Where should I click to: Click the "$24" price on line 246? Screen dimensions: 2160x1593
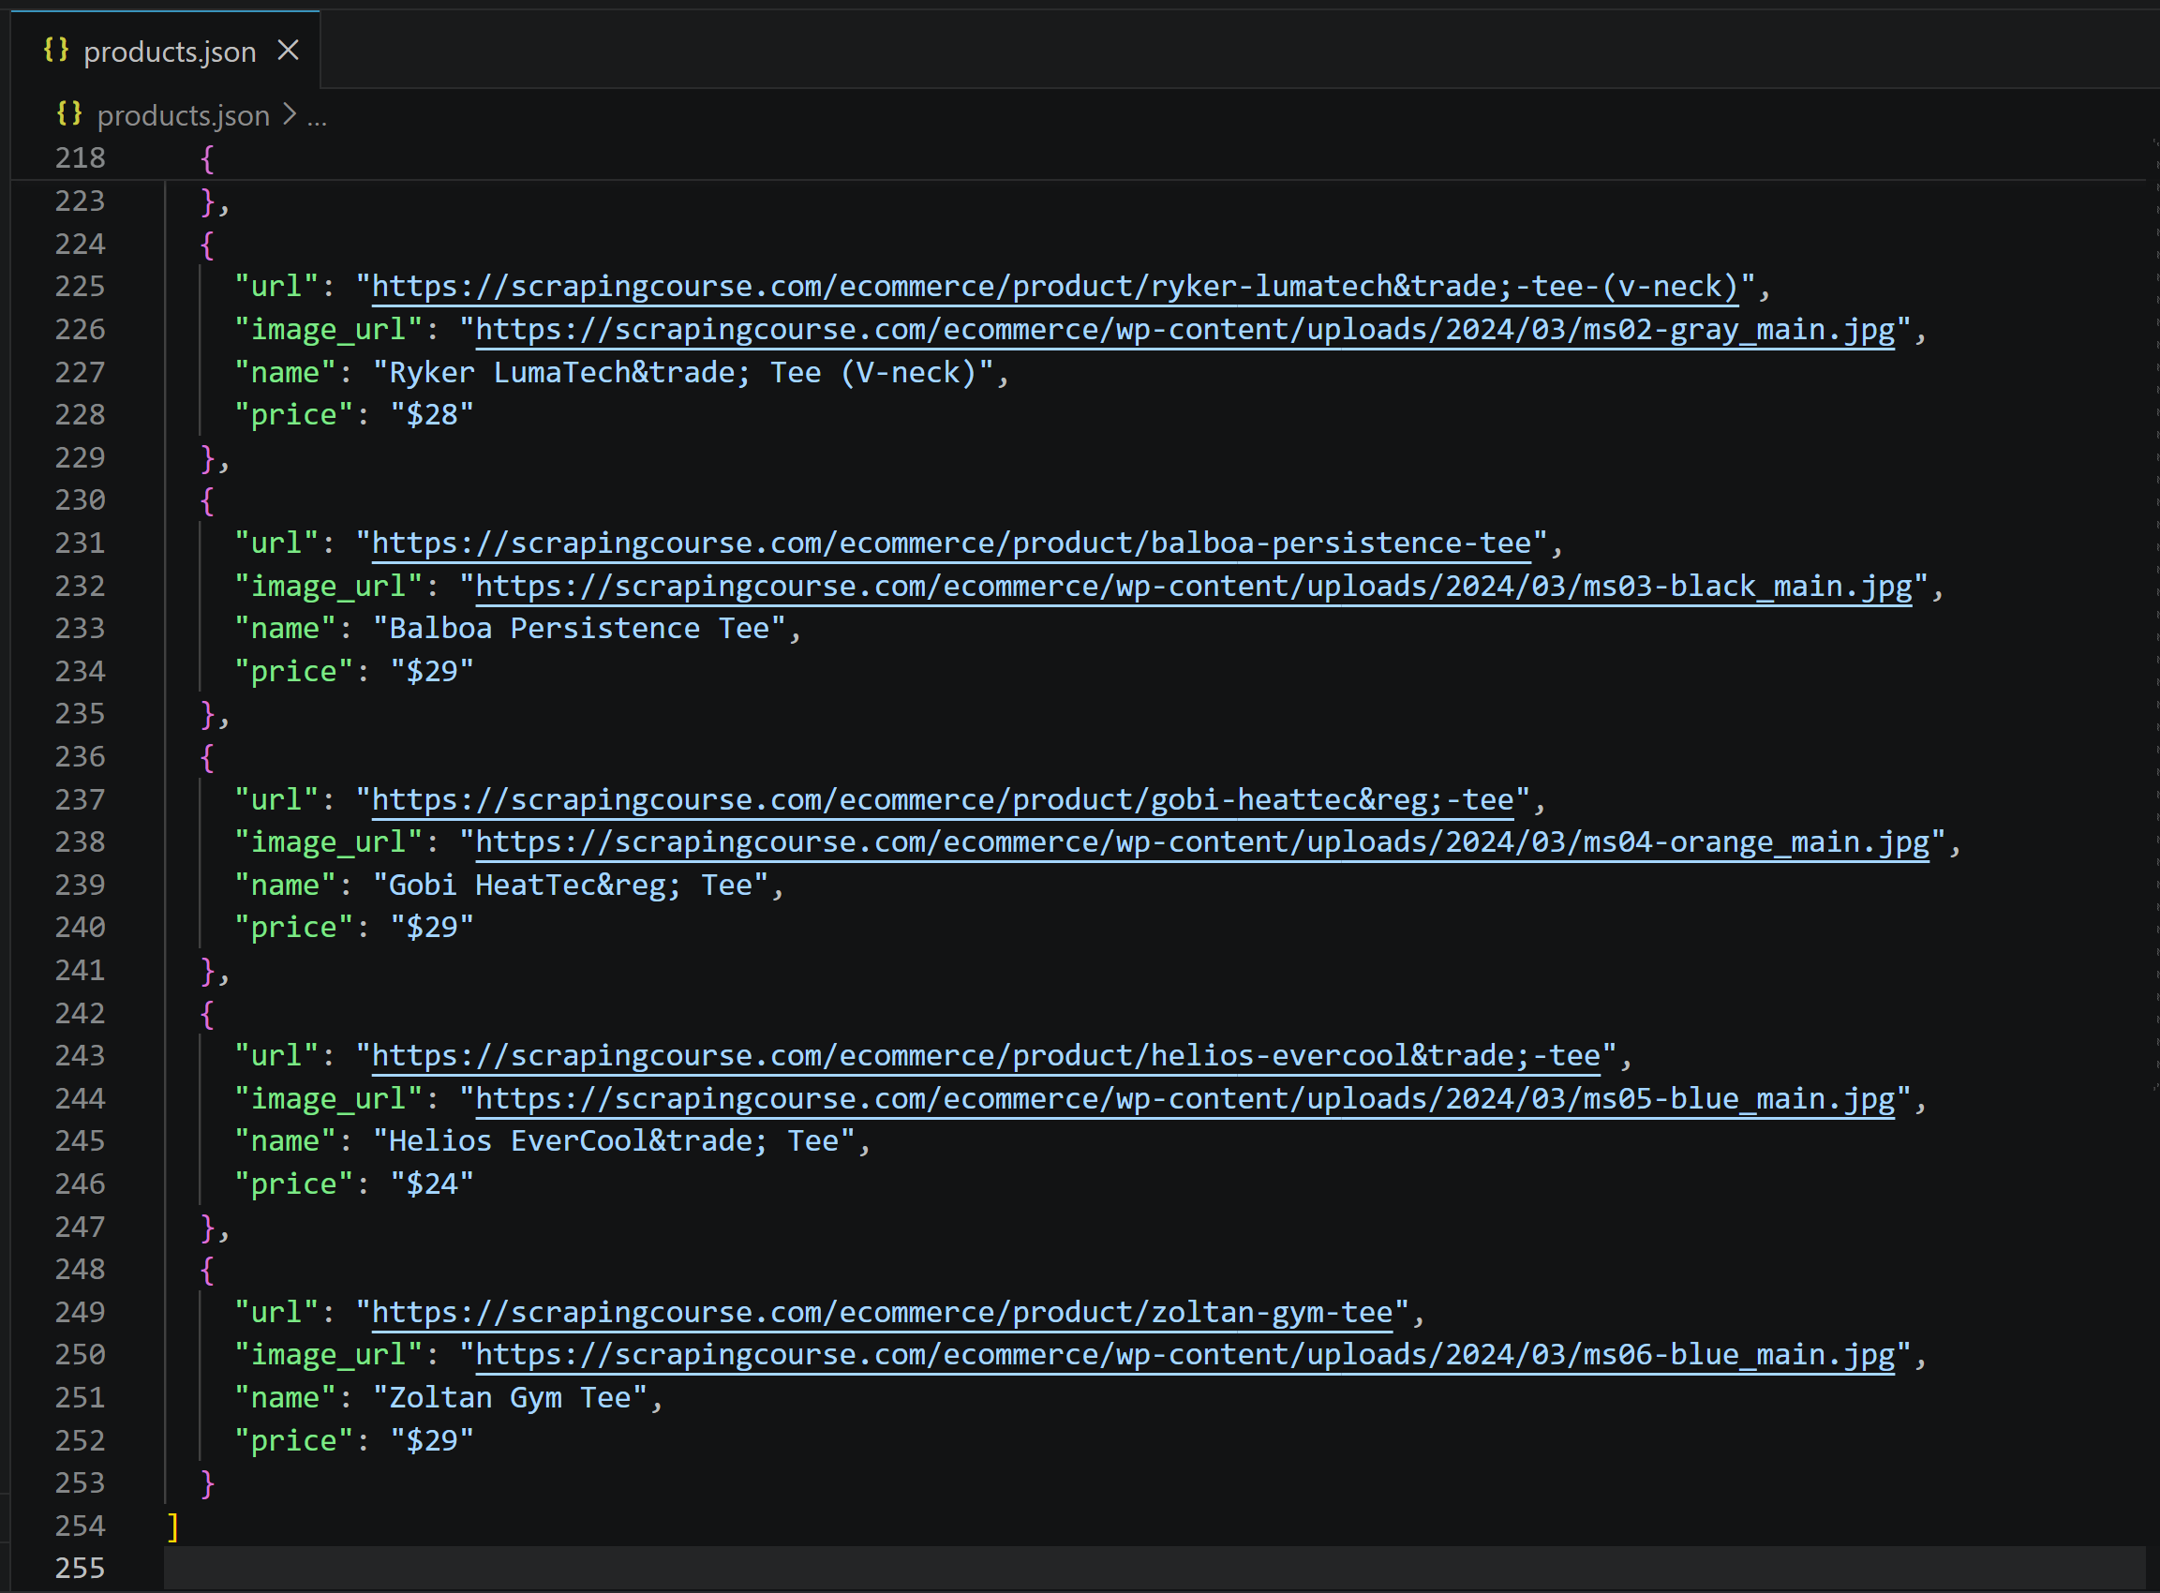432,1184
